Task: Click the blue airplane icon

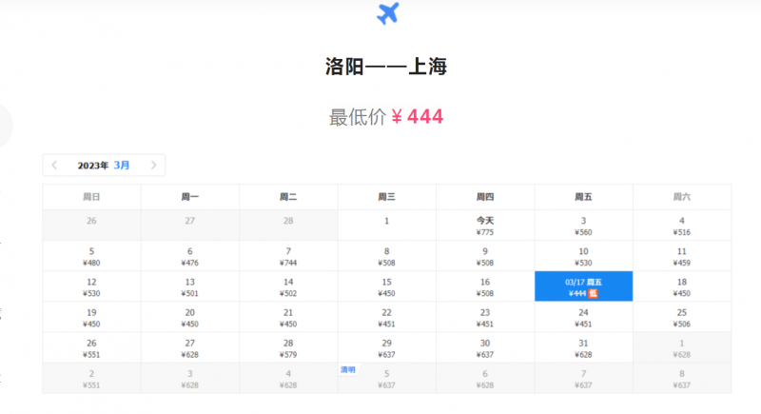Action: (387, 14)
